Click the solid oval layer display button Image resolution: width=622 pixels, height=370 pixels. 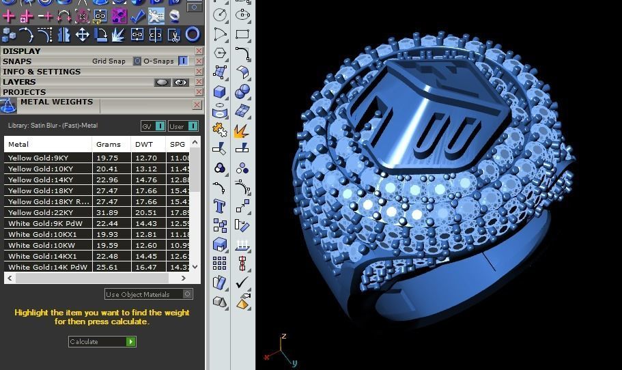162,82
